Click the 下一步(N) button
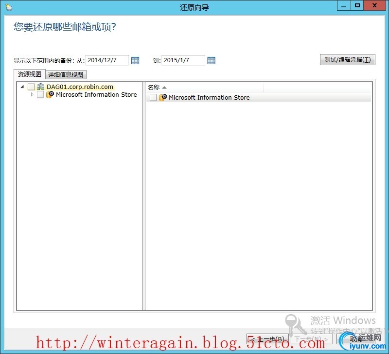The width and height of the screenshot is (389, 354). [311, 339]
